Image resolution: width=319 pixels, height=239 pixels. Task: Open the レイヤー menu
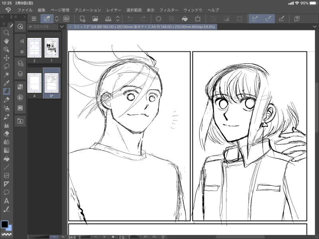tap(114, 10)
